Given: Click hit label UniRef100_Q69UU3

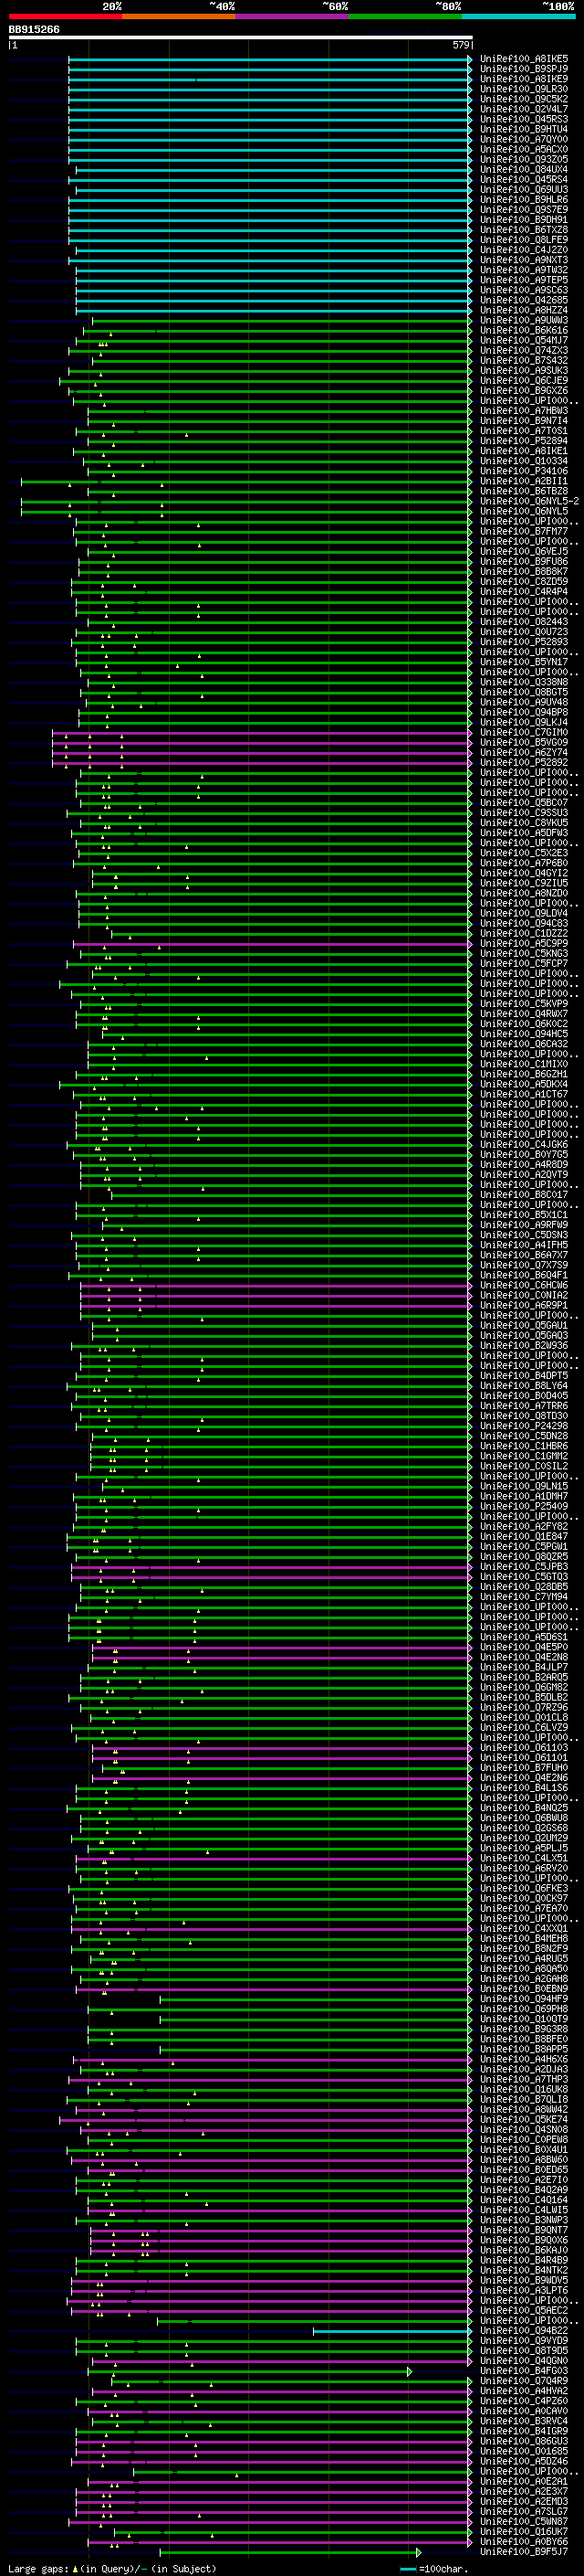Looking at the screenshot, I should (524, 190).
